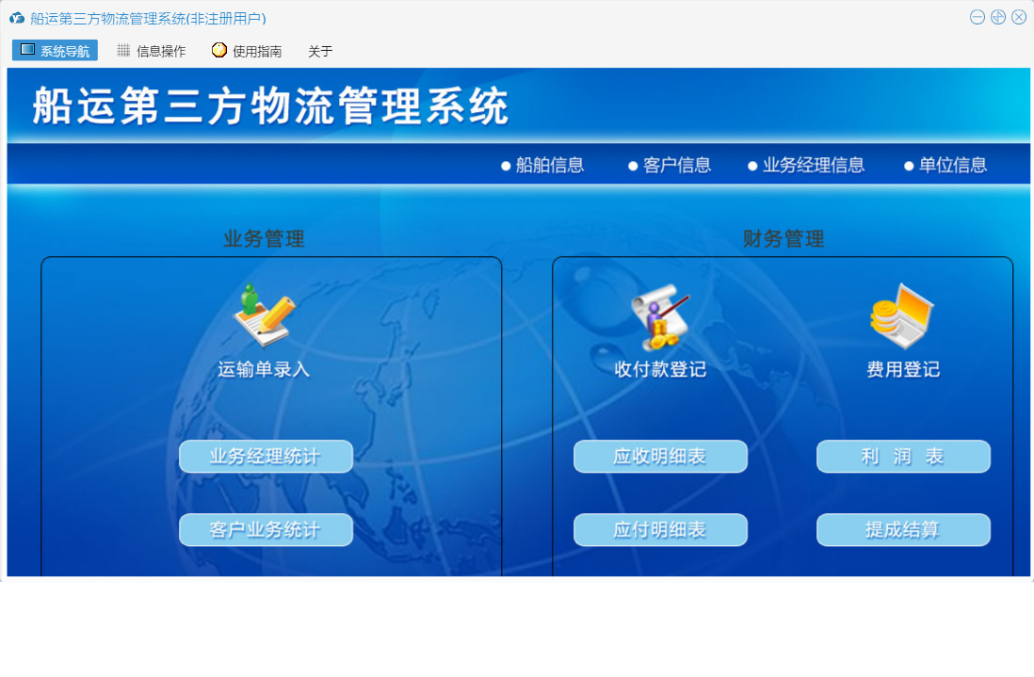Select the 系统导航 menu tab
The image size is (1034, 677).
[55, 50]
